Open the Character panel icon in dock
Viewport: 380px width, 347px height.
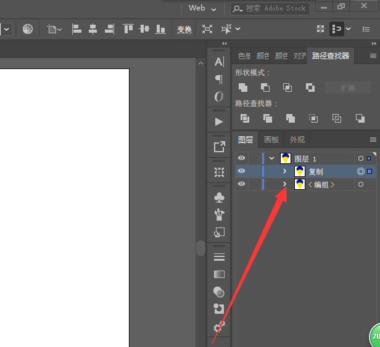point(219,62)
